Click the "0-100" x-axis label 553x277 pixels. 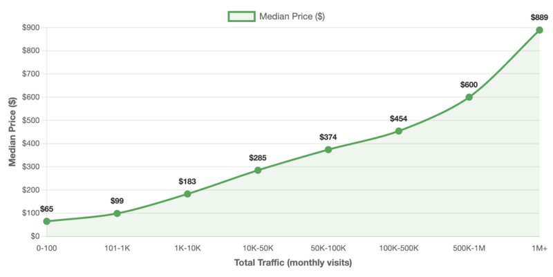47,249
